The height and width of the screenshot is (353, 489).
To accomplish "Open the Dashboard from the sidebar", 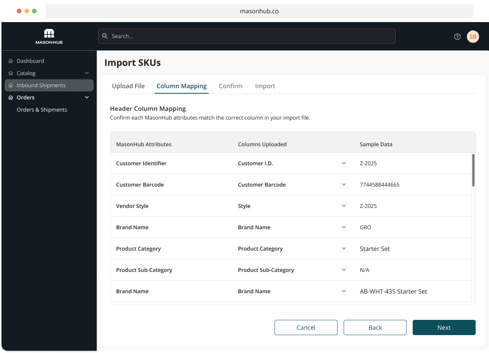I will click(30, 61).
